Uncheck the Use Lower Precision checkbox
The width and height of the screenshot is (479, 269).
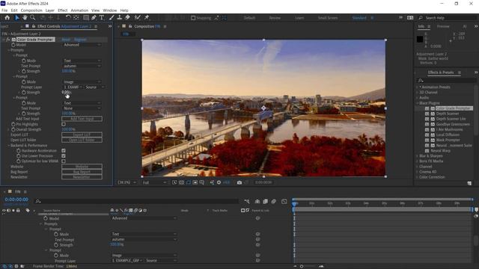point(64,156)
